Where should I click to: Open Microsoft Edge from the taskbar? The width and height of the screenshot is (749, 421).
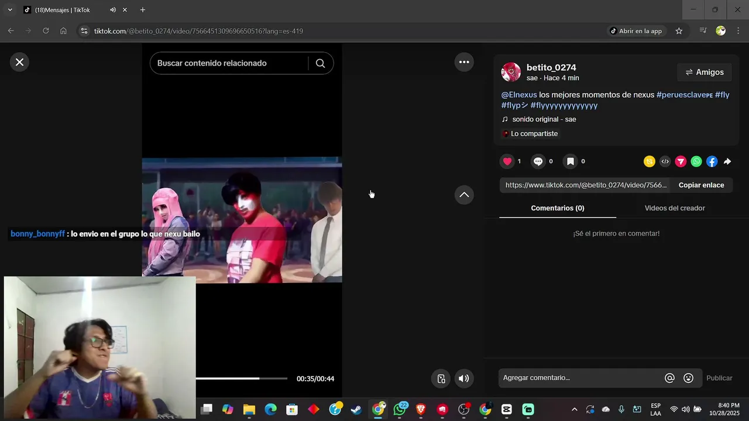pos(270,409)
